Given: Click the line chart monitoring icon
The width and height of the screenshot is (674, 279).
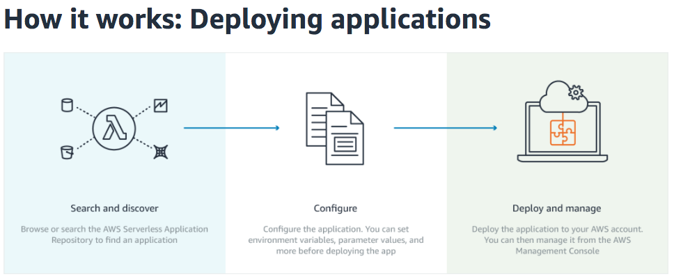Looking at the screenshot, I should click(x=160, y=105).
